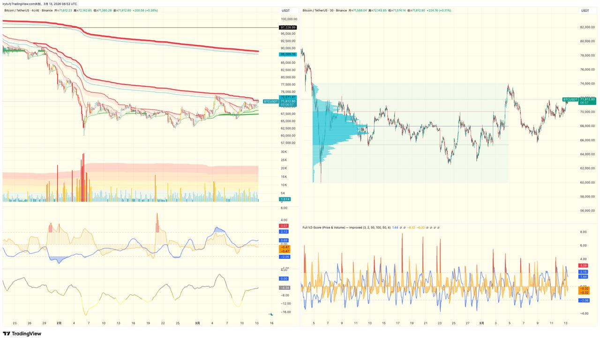Image resolution: width=600 pixels, height=341 pixels.
Task: Click the red 3.09 label on right indicator
Action: coord(583,265)
